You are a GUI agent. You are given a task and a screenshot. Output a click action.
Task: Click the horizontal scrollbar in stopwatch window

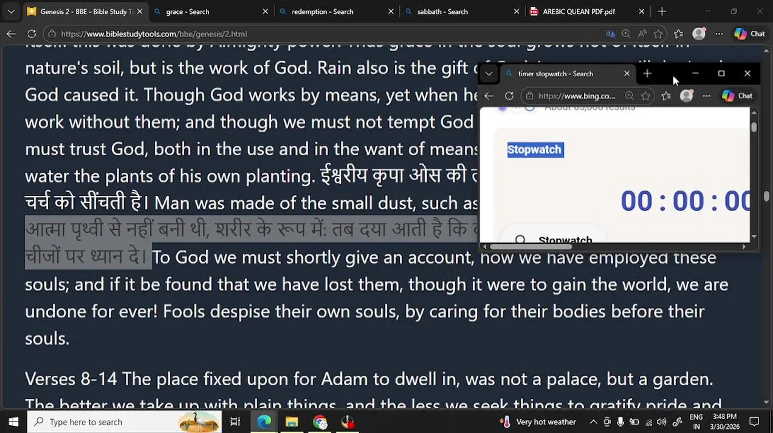pos(530,247)
